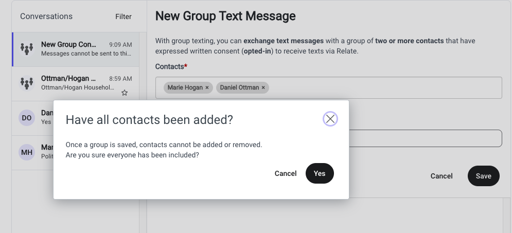Image resolution: width=512 pixels, height=233 pixels.
Task: Cancel the new group text form
Action: pyautogui.click(x=442, y=176)
